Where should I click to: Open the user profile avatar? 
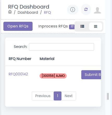tap(97, 10)
